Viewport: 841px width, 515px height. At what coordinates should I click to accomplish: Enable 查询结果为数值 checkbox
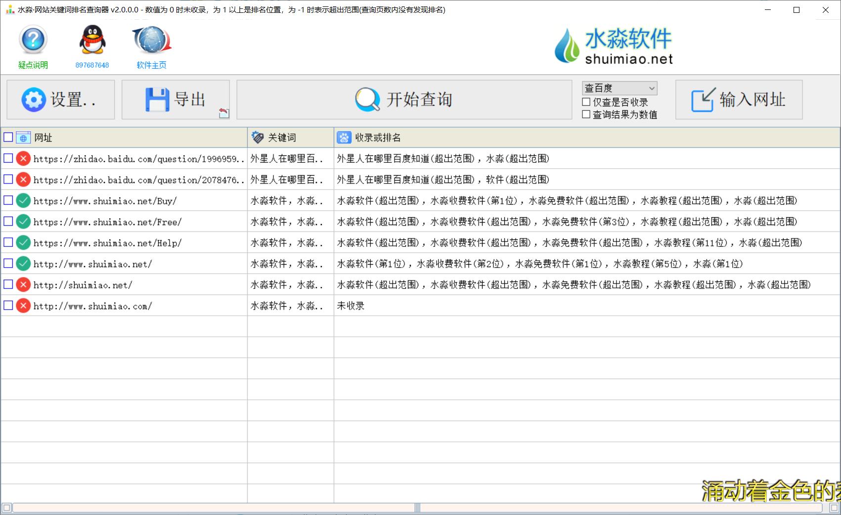click(586, 114)
